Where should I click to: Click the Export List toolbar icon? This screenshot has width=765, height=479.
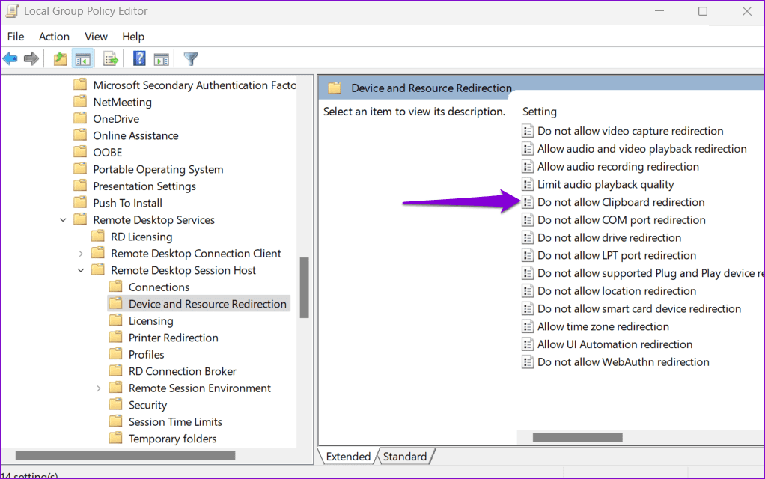[x=111, y=58]
